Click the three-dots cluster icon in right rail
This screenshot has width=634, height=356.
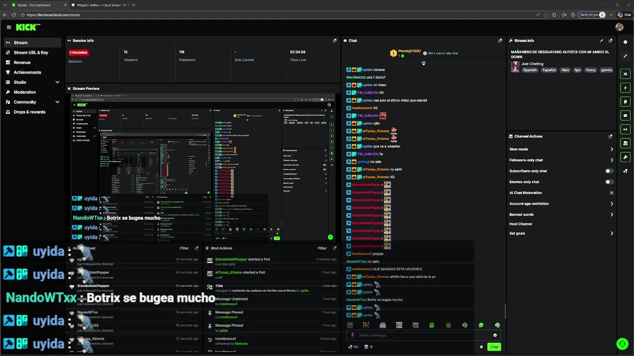[x=626, y=171]
